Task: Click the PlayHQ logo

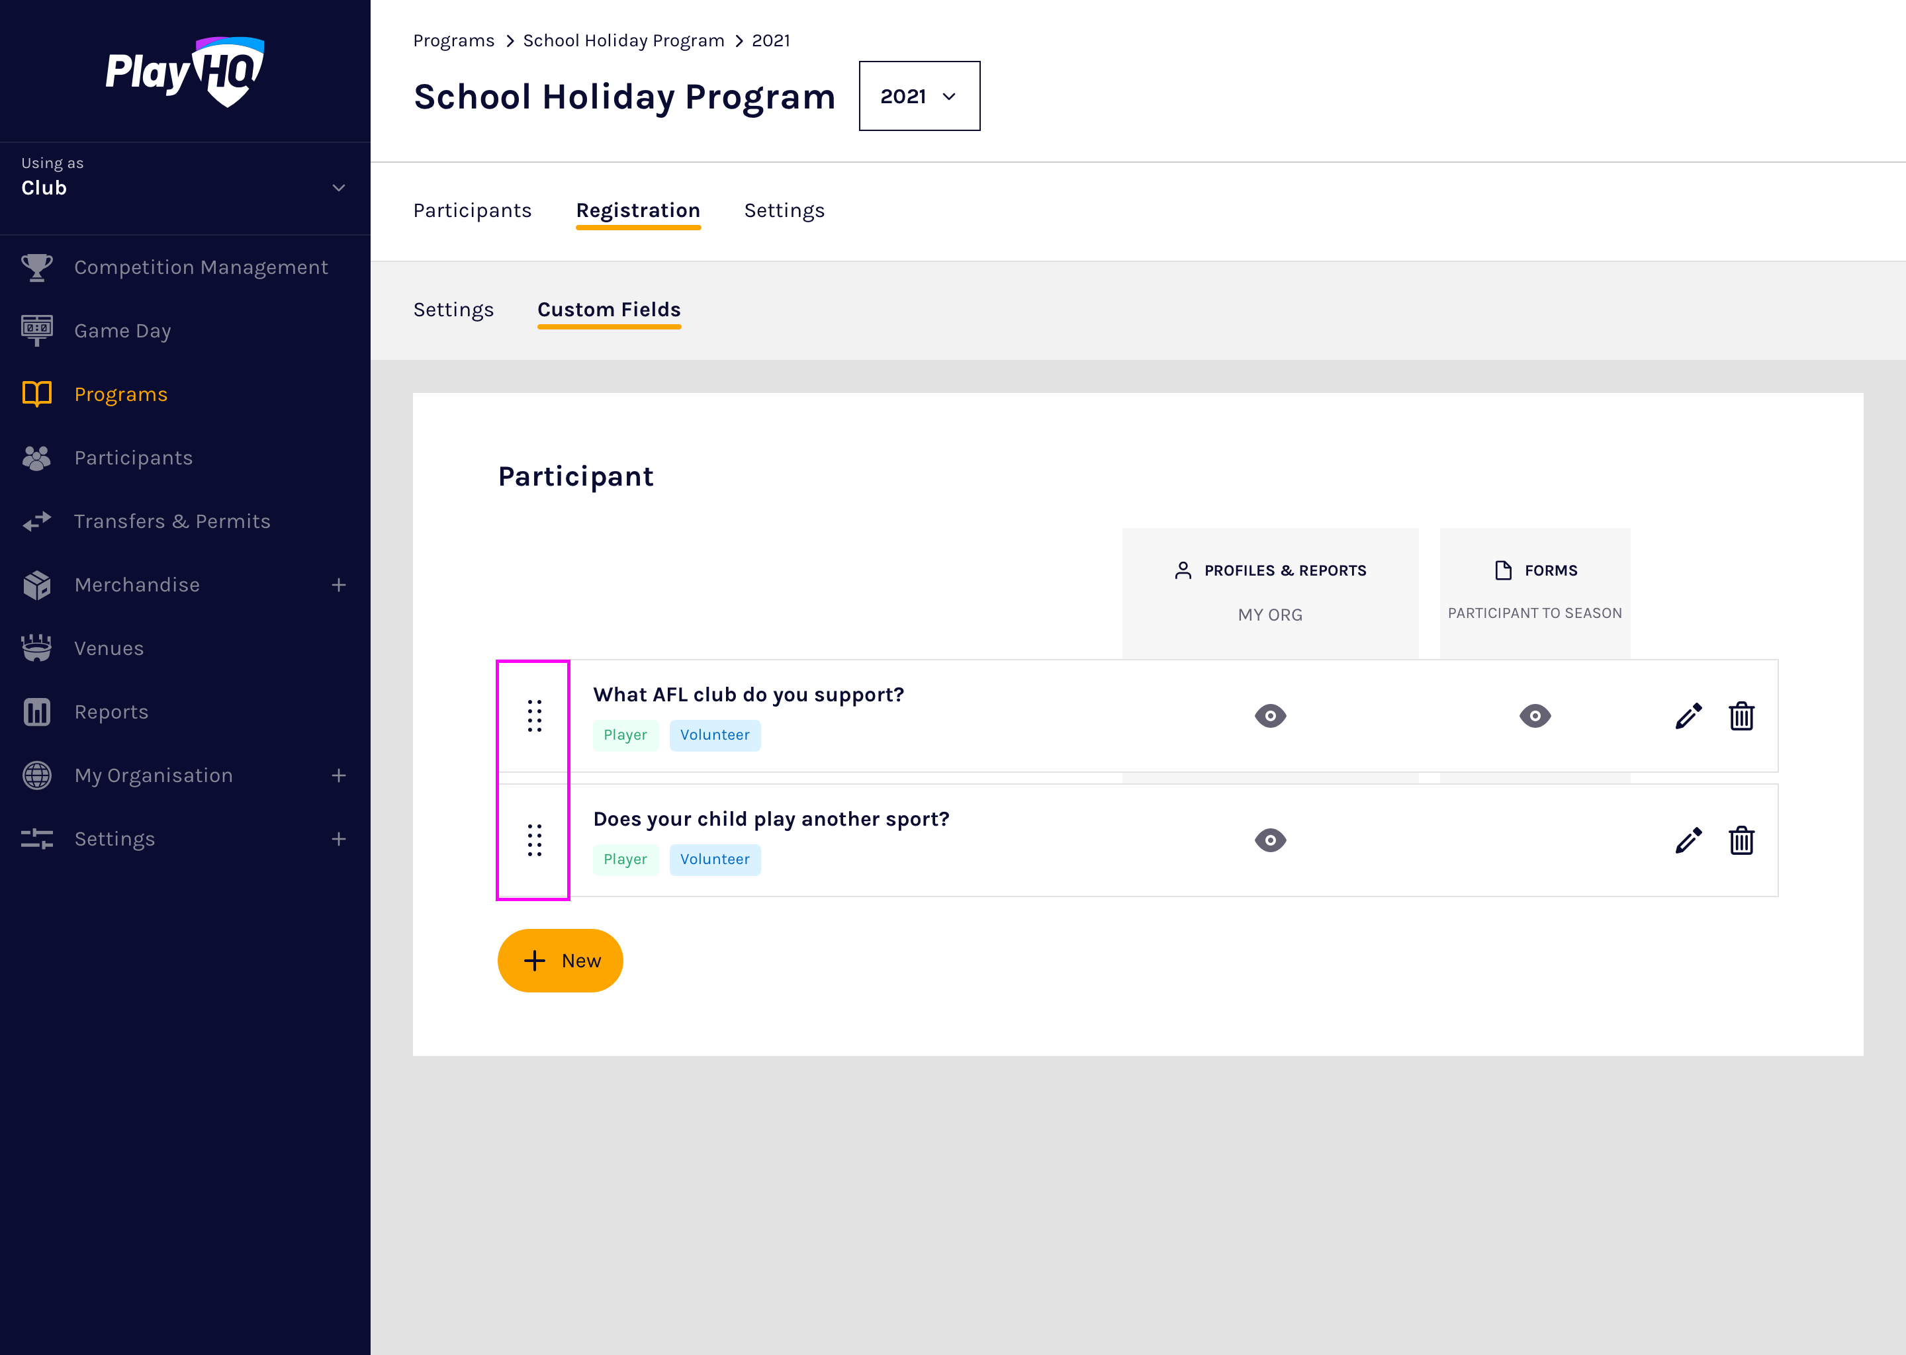Action: (x=185, y=71)
